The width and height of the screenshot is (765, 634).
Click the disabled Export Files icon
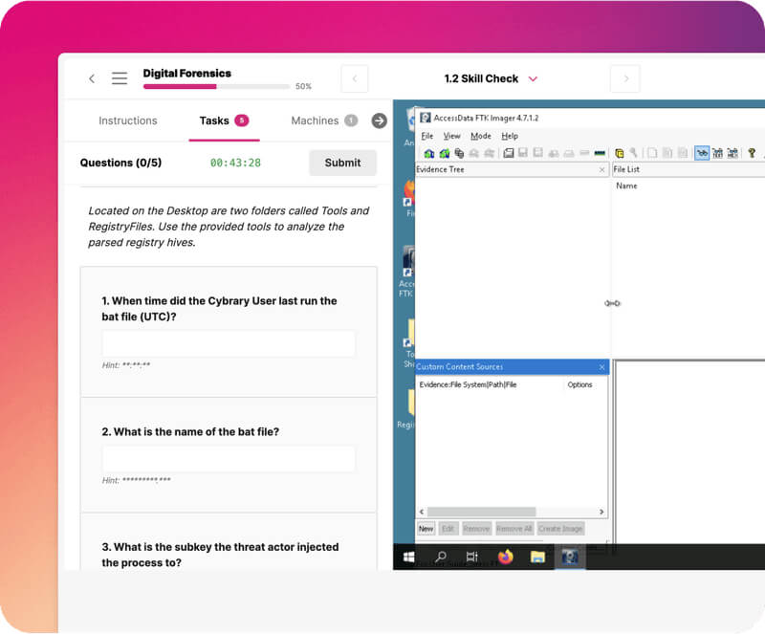coord(652,153)
